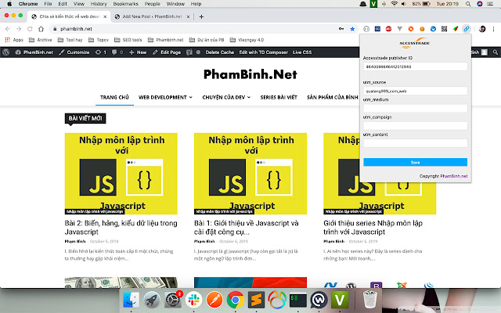Open SERIES BÀI VIẾT nav item

coord(279,97)
